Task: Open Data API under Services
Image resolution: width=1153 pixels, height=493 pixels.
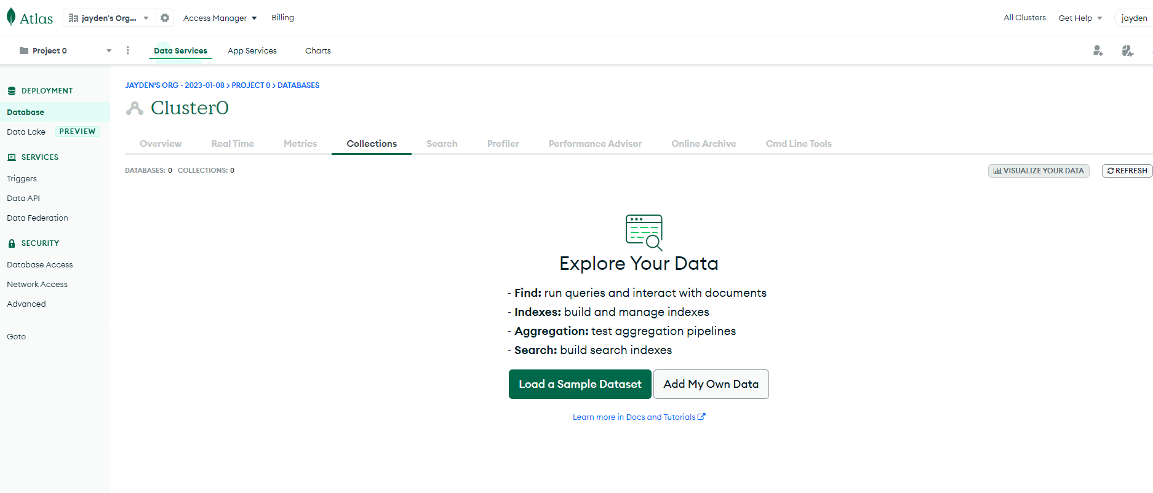Action: (23, 198)
